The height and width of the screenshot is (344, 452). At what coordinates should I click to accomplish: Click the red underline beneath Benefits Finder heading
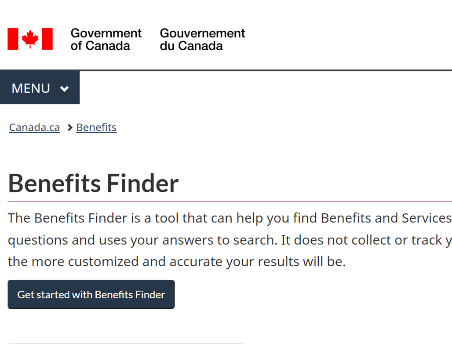[230, 202]
